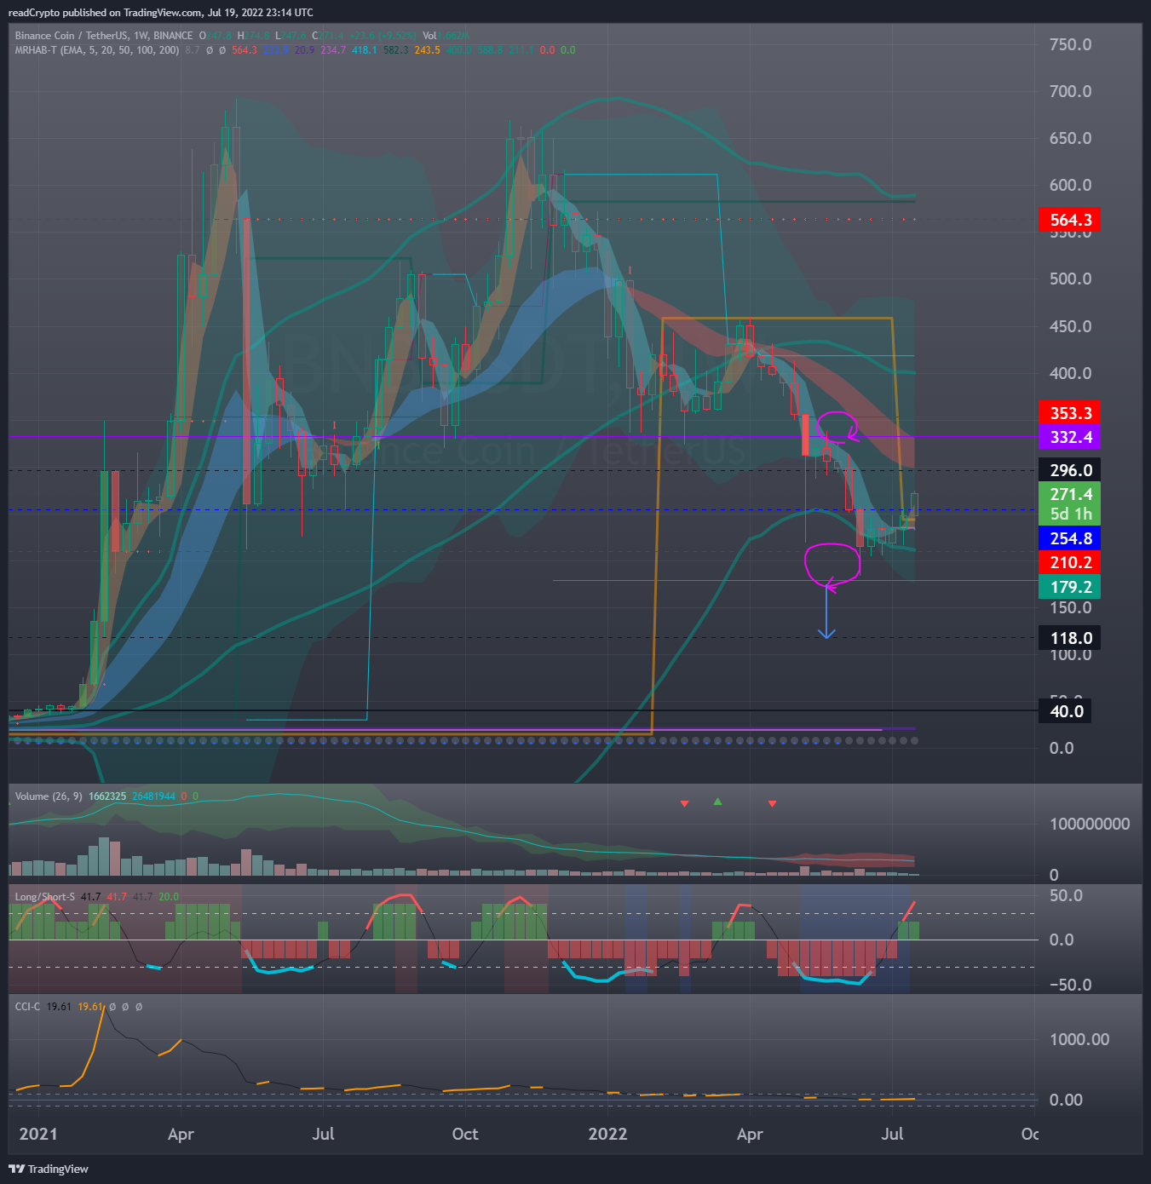Click the Oct label on time axis

click(465, 1134)
